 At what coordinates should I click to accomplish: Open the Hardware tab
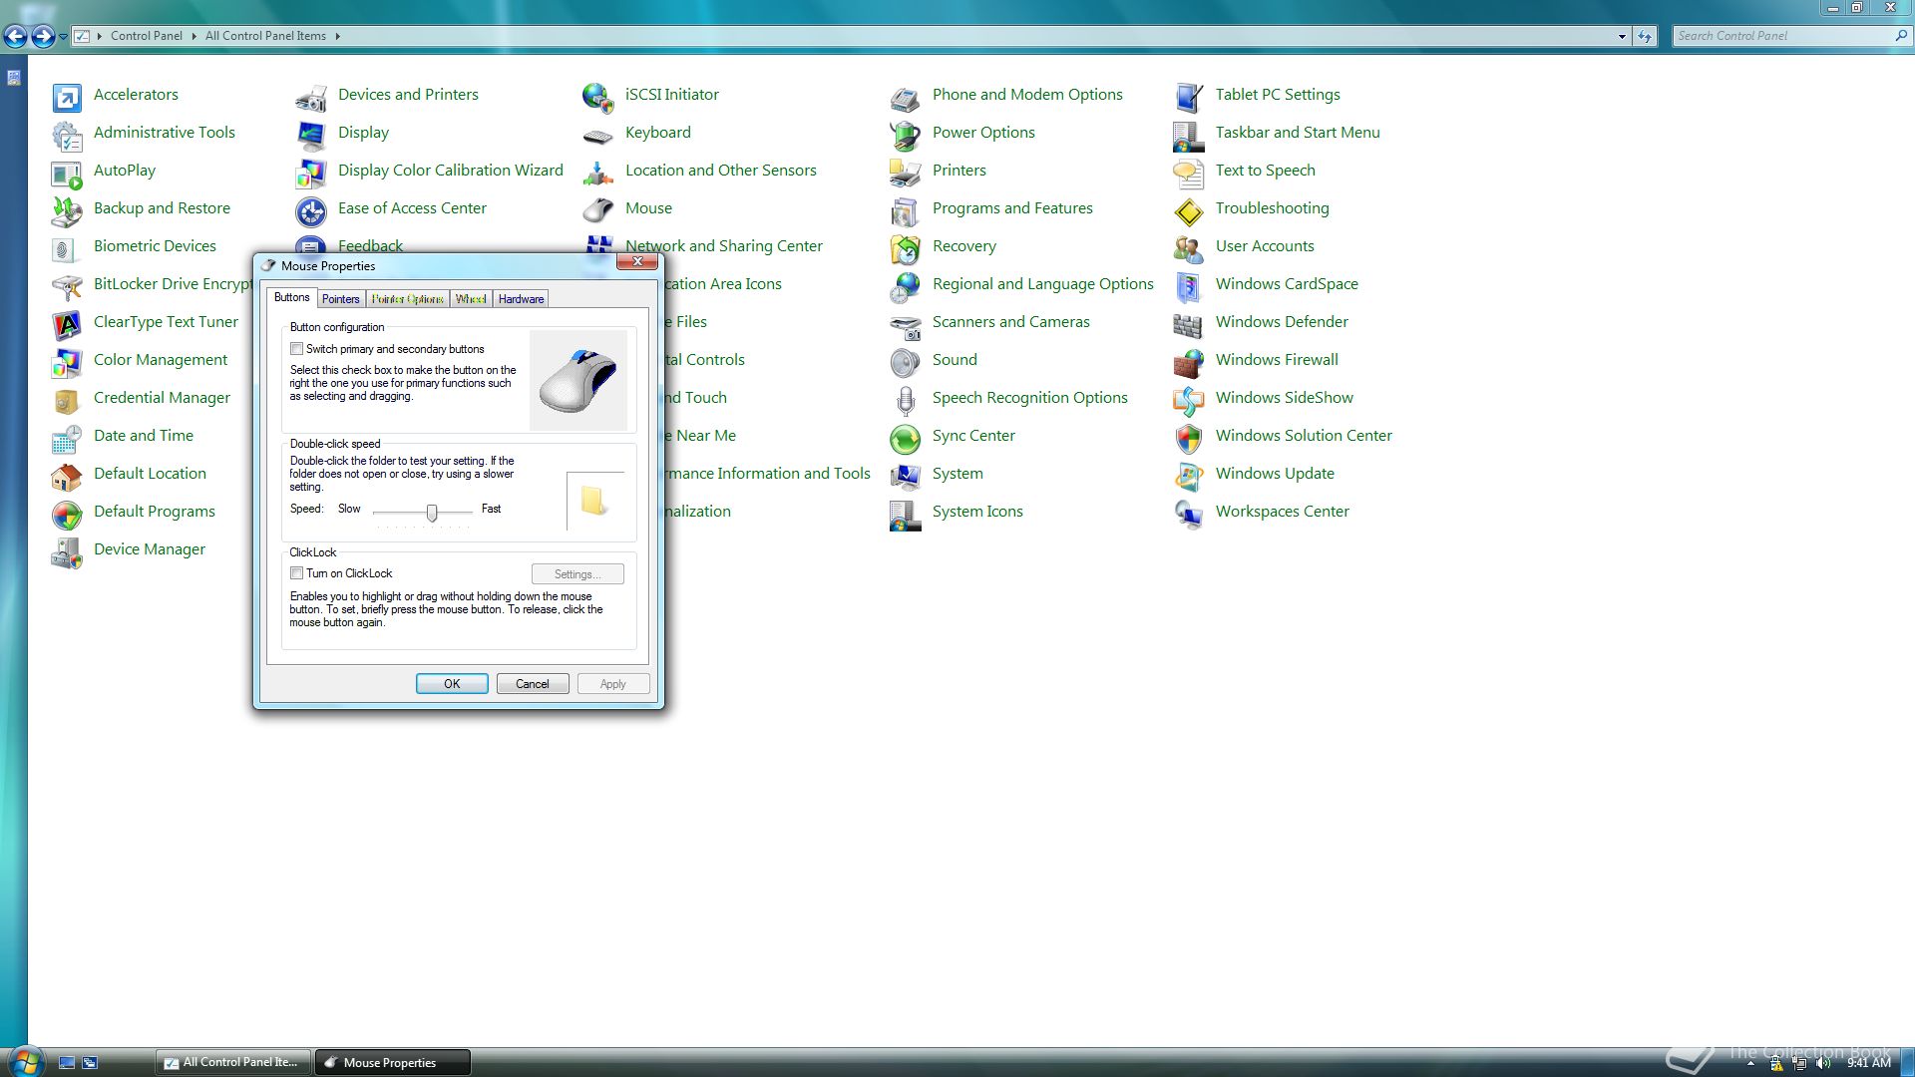coord(521,299)
